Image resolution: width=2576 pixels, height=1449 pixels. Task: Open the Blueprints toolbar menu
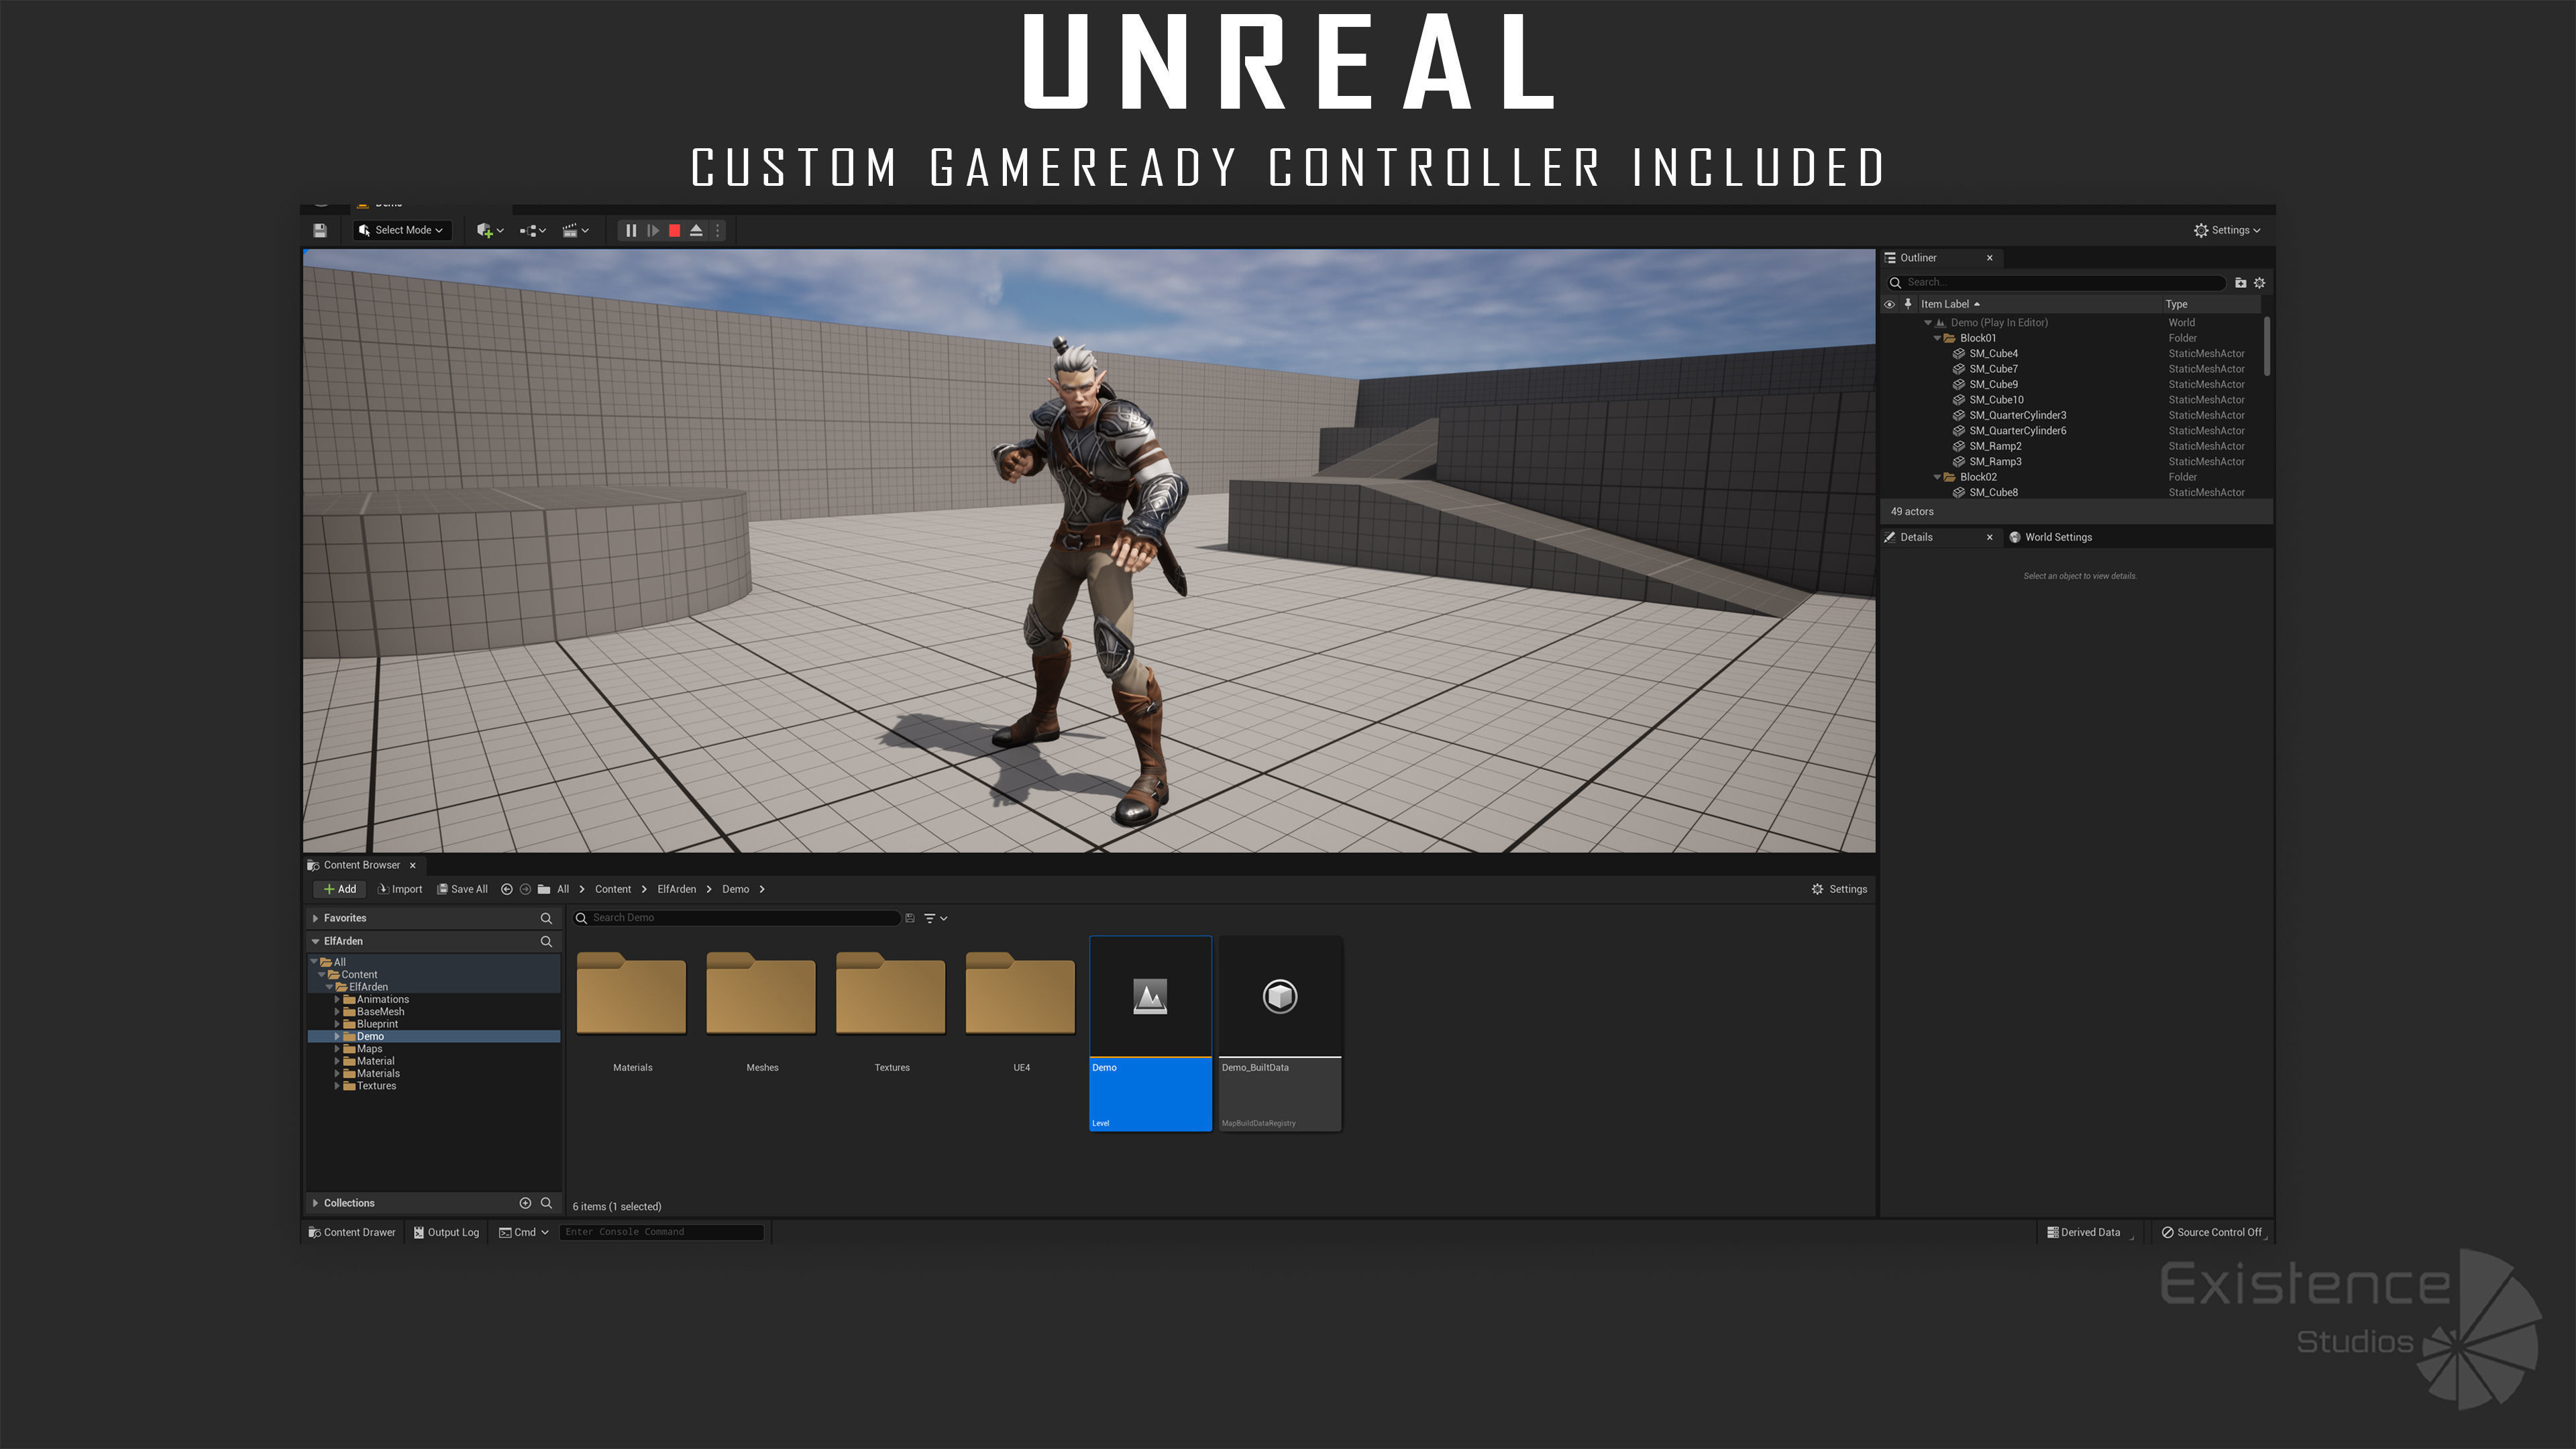532,230
